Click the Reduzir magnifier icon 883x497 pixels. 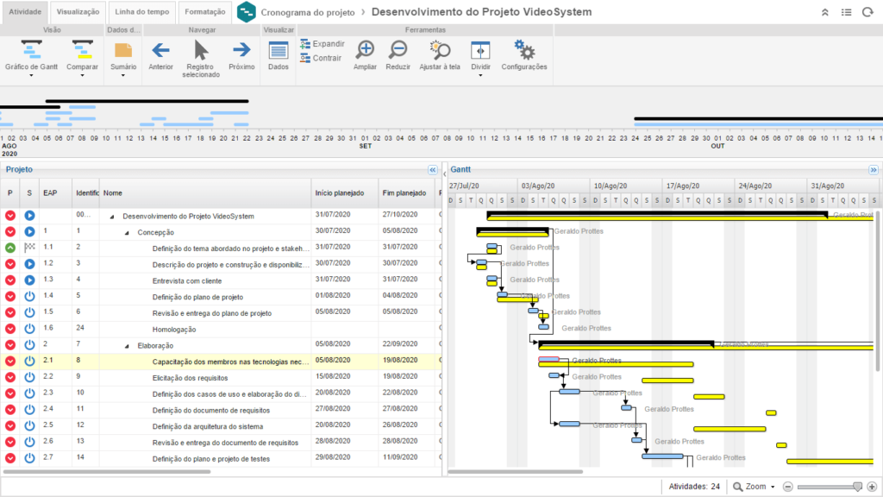click(398, 51)
